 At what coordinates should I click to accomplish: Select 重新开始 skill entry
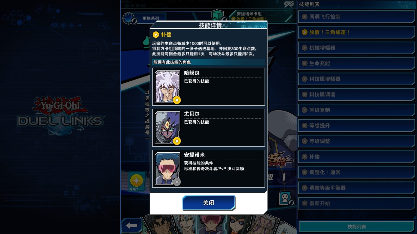pyautogui.click(x=356, y=203)
